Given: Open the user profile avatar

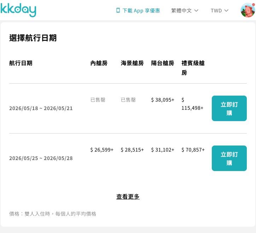Looking at the screenshot, I should (x=248, y=10).
